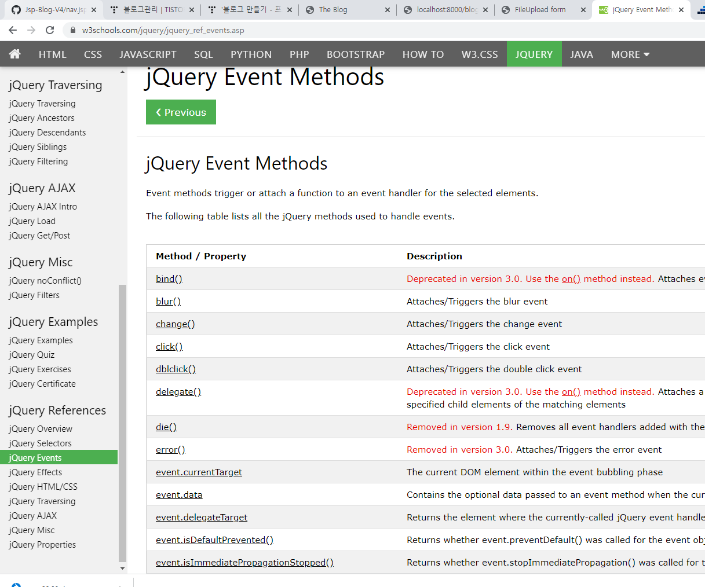Open jQuery Certificate in sidebar
Viewport: 705px width, 587px height.
click(x=42, y=383)
